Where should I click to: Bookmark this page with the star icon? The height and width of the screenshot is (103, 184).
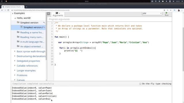click(x=170, y=10)
